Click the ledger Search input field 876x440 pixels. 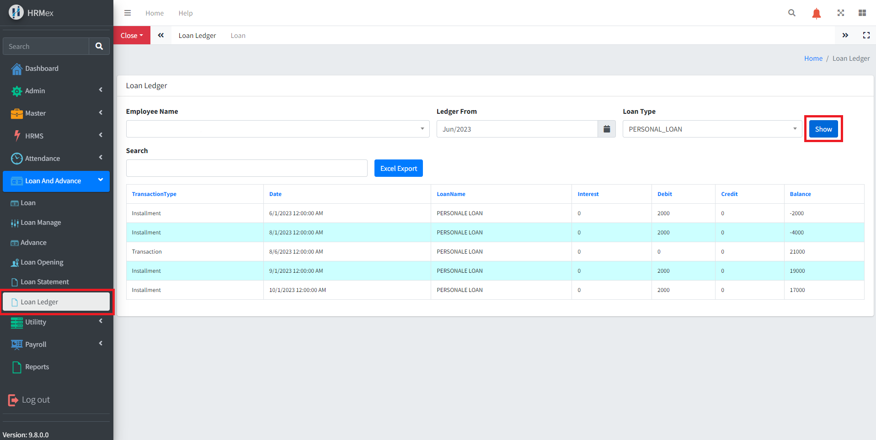pos(246,169)
